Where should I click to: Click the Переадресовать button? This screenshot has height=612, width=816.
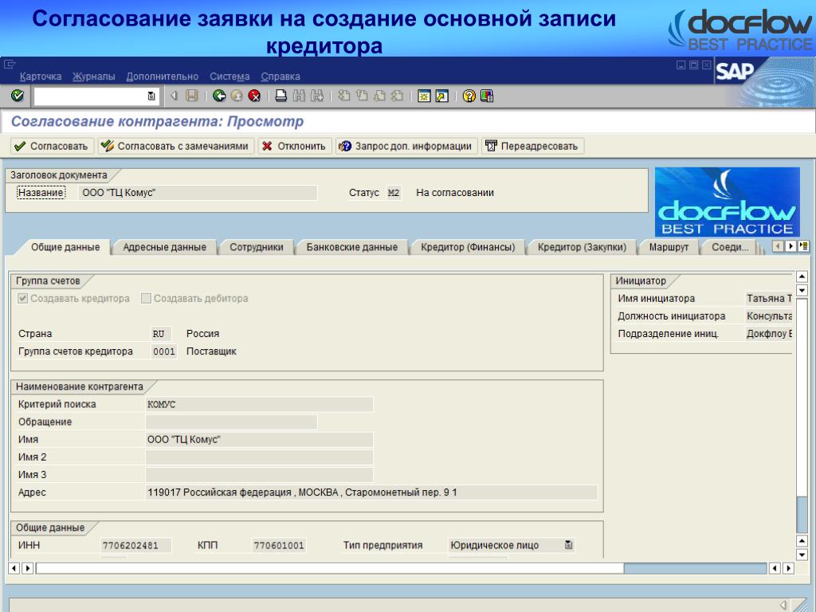point(533,147)
